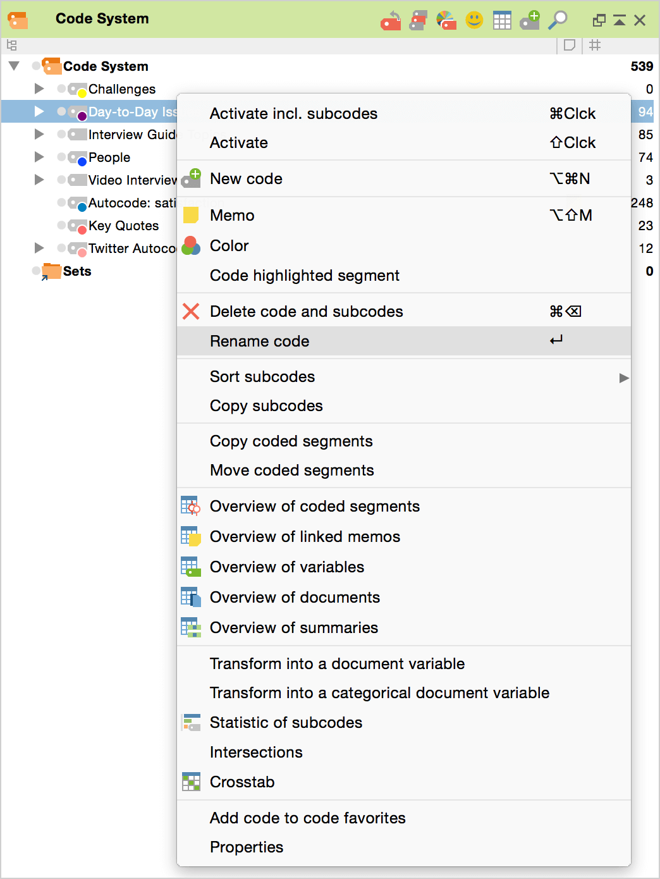Click the new code tag plus icon
This screenshot has height=879, width=660.
point(530,21)
